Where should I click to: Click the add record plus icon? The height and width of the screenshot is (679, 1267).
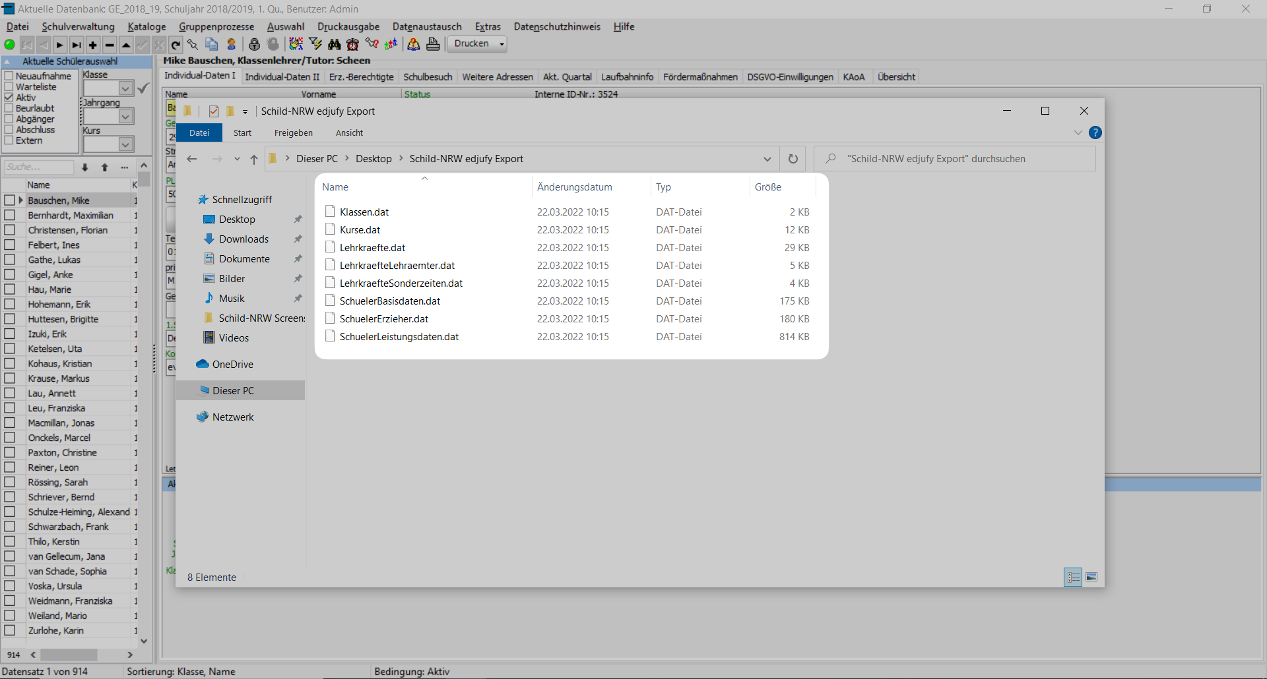[x=93, y=44]
